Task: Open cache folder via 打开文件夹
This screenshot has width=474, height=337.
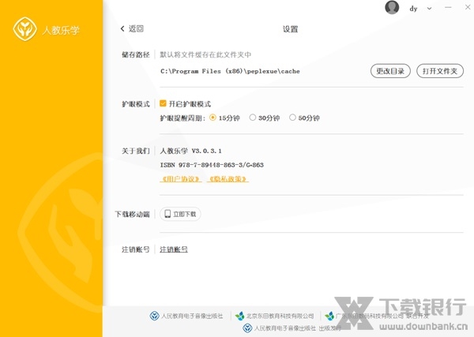Action: point(440,71)
